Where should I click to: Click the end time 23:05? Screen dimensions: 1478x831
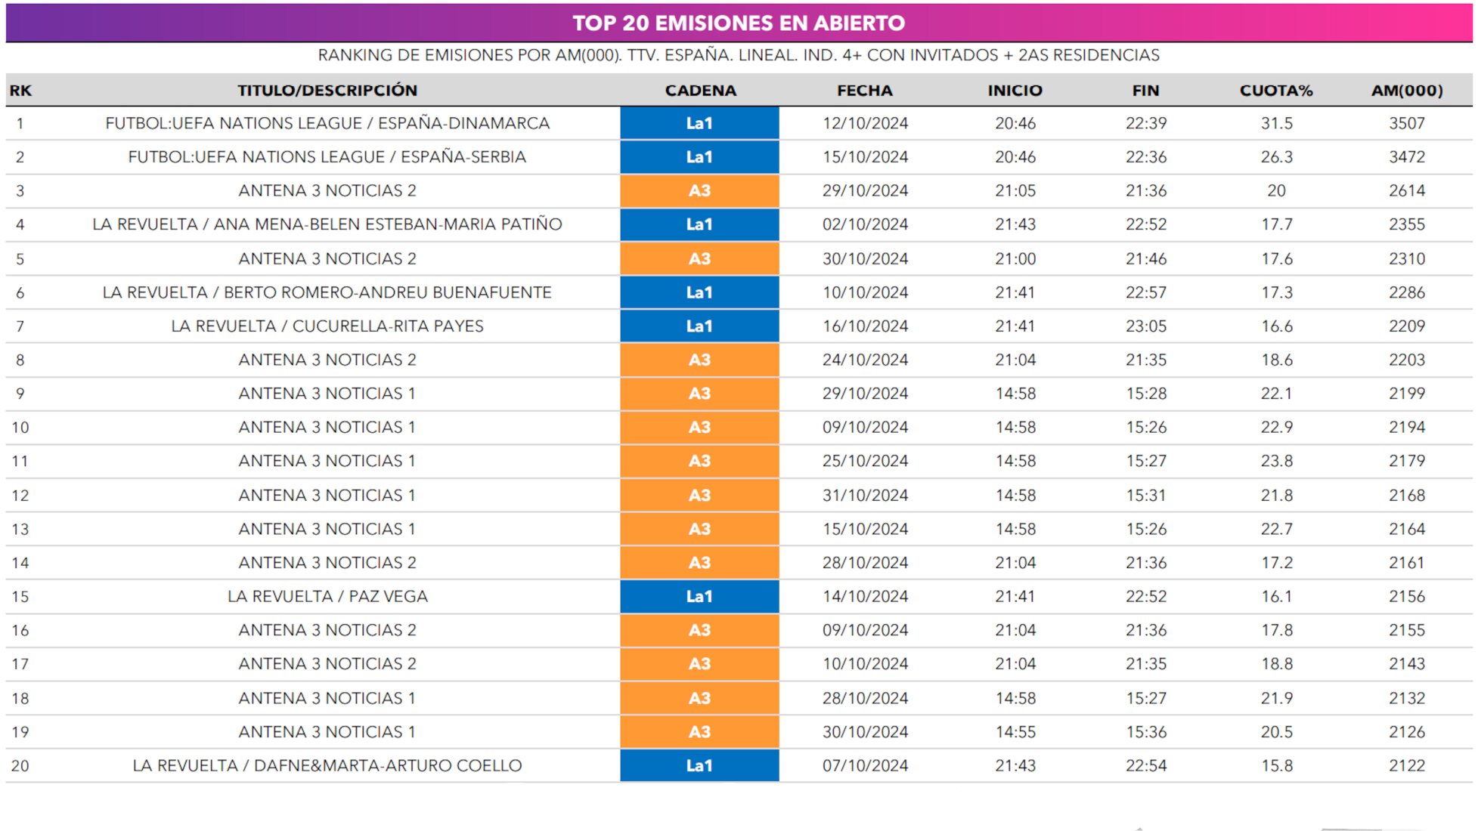tap(1146, 326)
